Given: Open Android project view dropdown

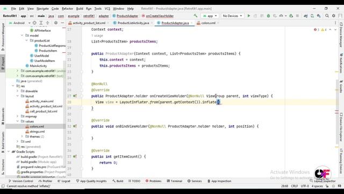Looking at the screenshot, I should 19,23.
